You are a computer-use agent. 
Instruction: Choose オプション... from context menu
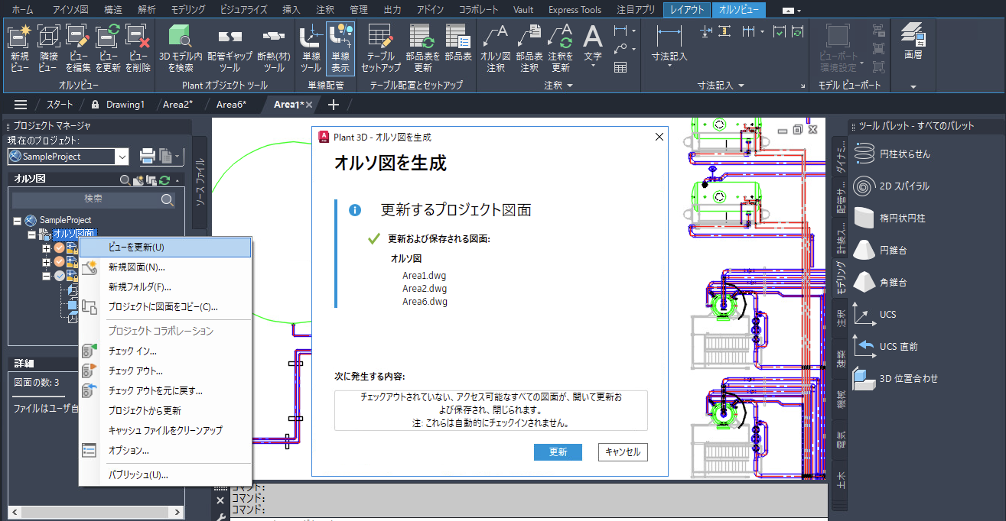pos(165,451)
